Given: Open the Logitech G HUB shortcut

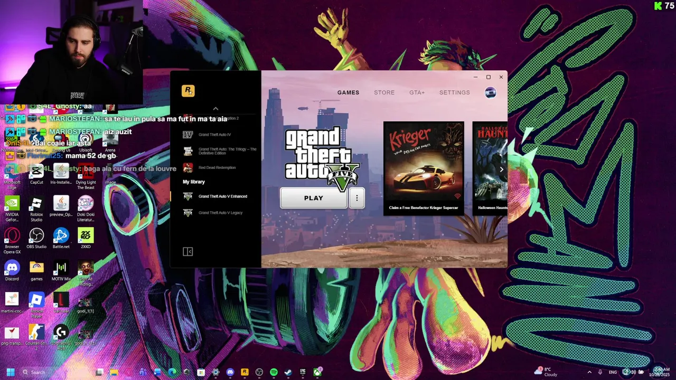Looking at the screenshot, I should click(61, 338).
